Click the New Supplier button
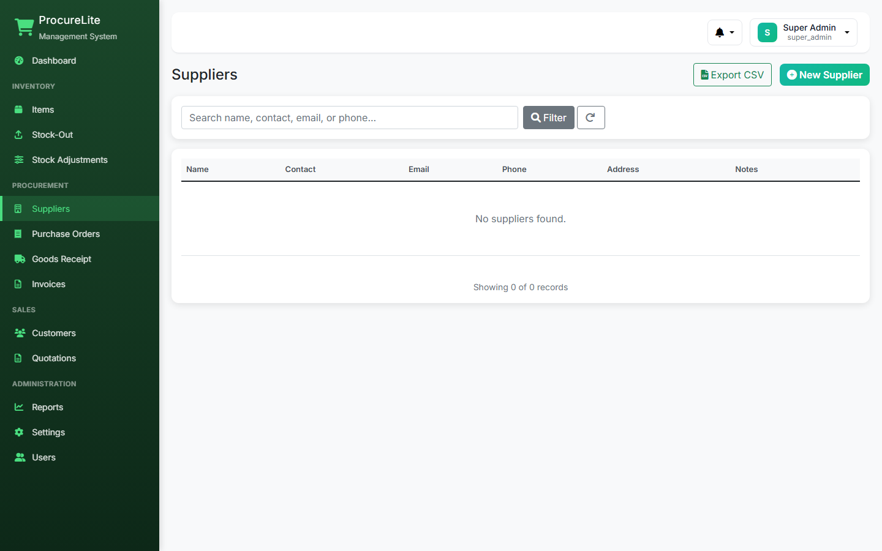882x551 pixels. point(824,75)
